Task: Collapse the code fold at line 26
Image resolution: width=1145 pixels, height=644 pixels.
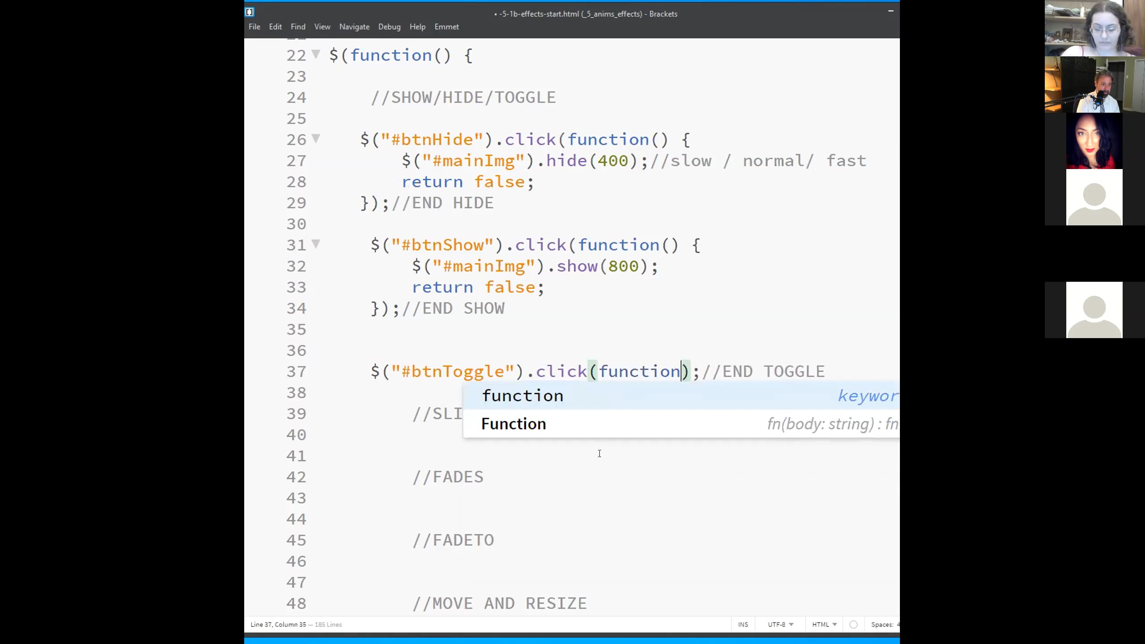Action: pyautogui.click(x=316, y=139)
